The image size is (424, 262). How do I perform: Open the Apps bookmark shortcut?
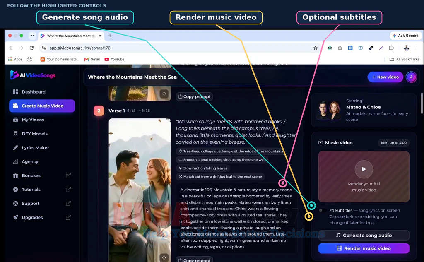point(15,59)
